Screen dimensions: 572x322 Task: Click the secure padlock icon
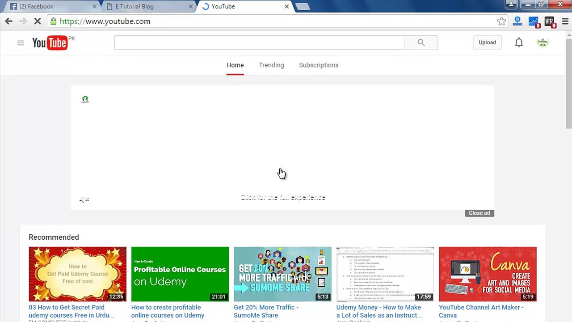point(53,21)
